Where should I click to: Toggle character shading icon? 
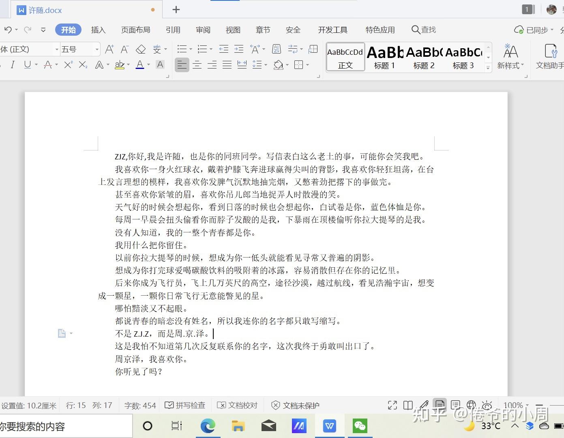click(160, 64)
